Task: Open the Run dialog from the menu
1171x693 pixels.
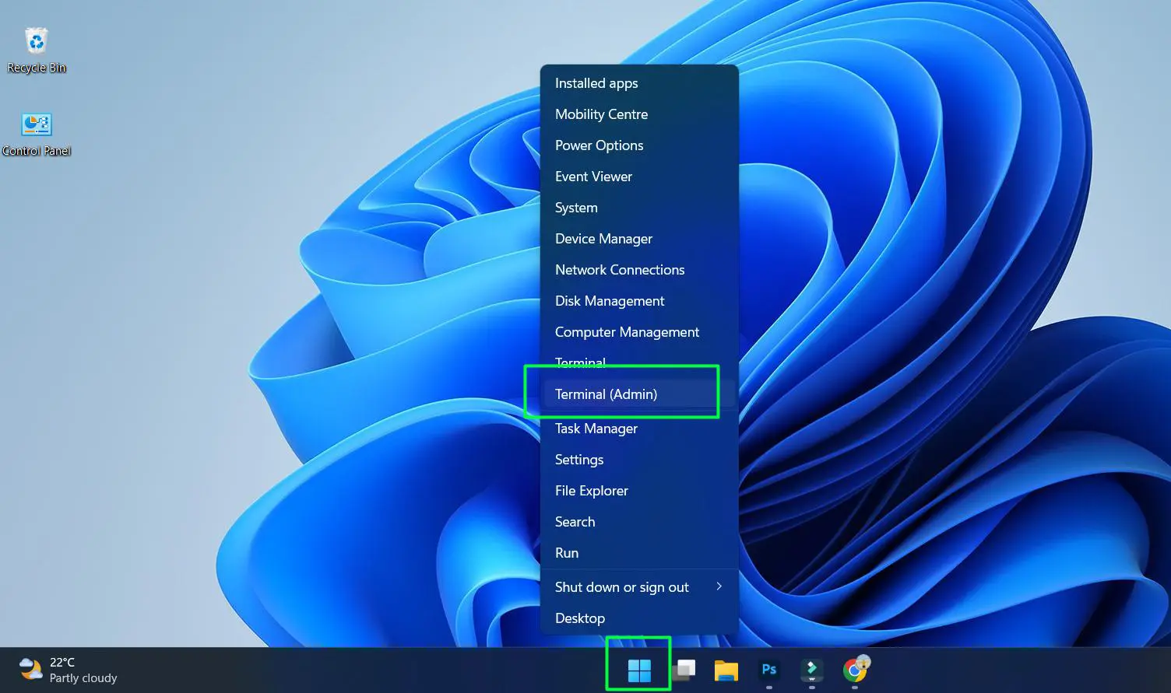Action: (x=567, y=553)
